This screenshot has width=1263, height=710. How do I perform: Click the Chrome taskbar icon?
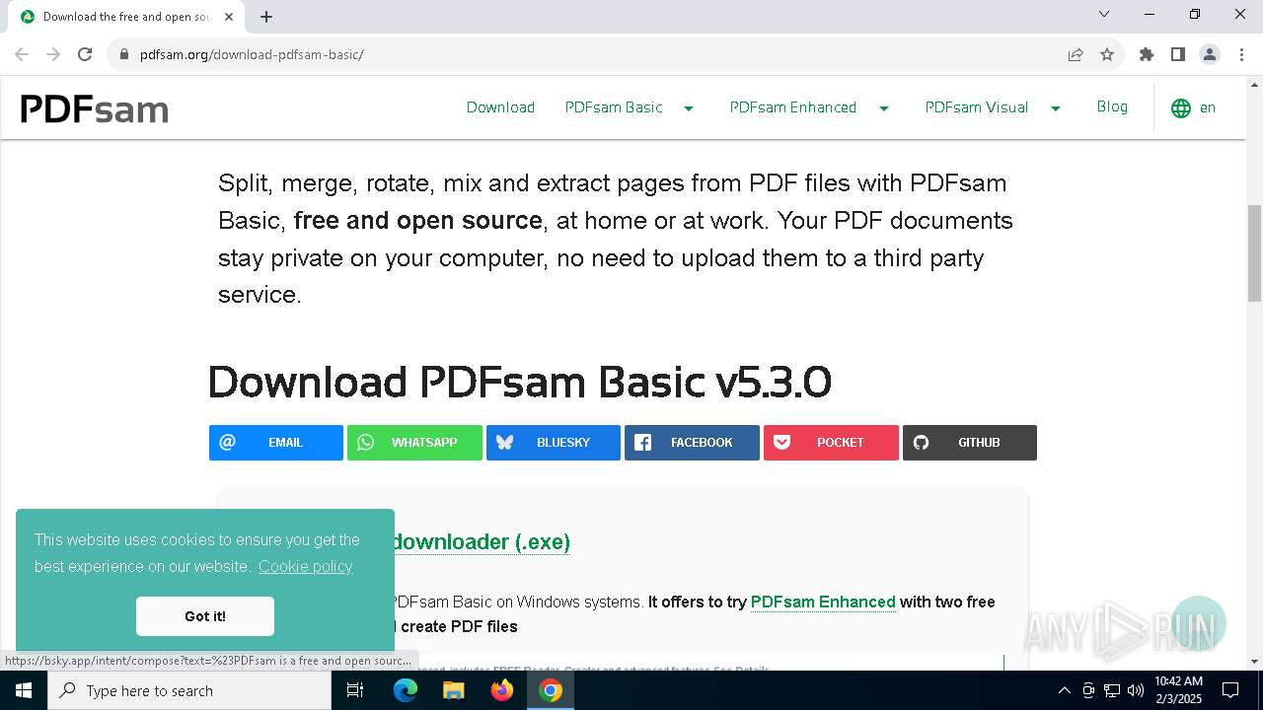point(551,690)
